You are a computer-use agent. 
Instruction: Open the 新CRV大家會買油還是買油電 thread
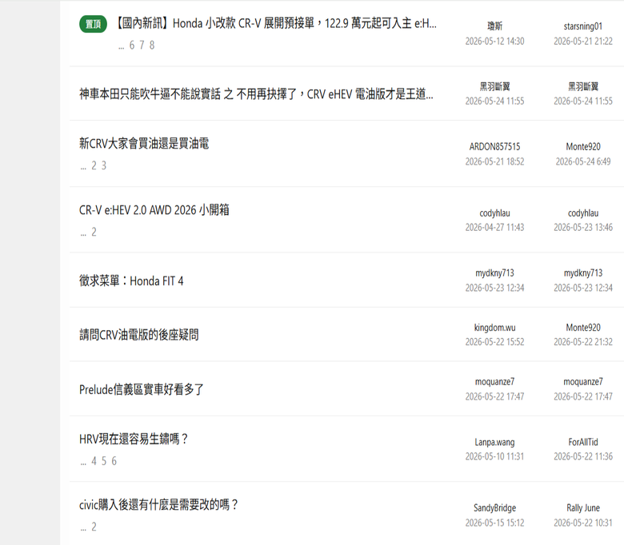point(144,144)
